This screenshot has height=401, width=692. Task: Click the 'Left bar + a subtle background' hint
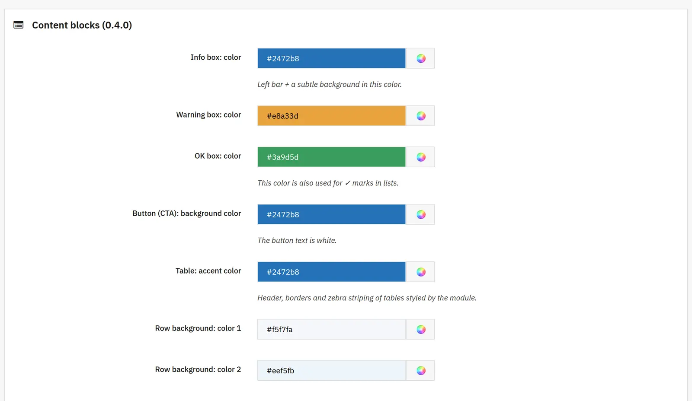tap(330, 85)
